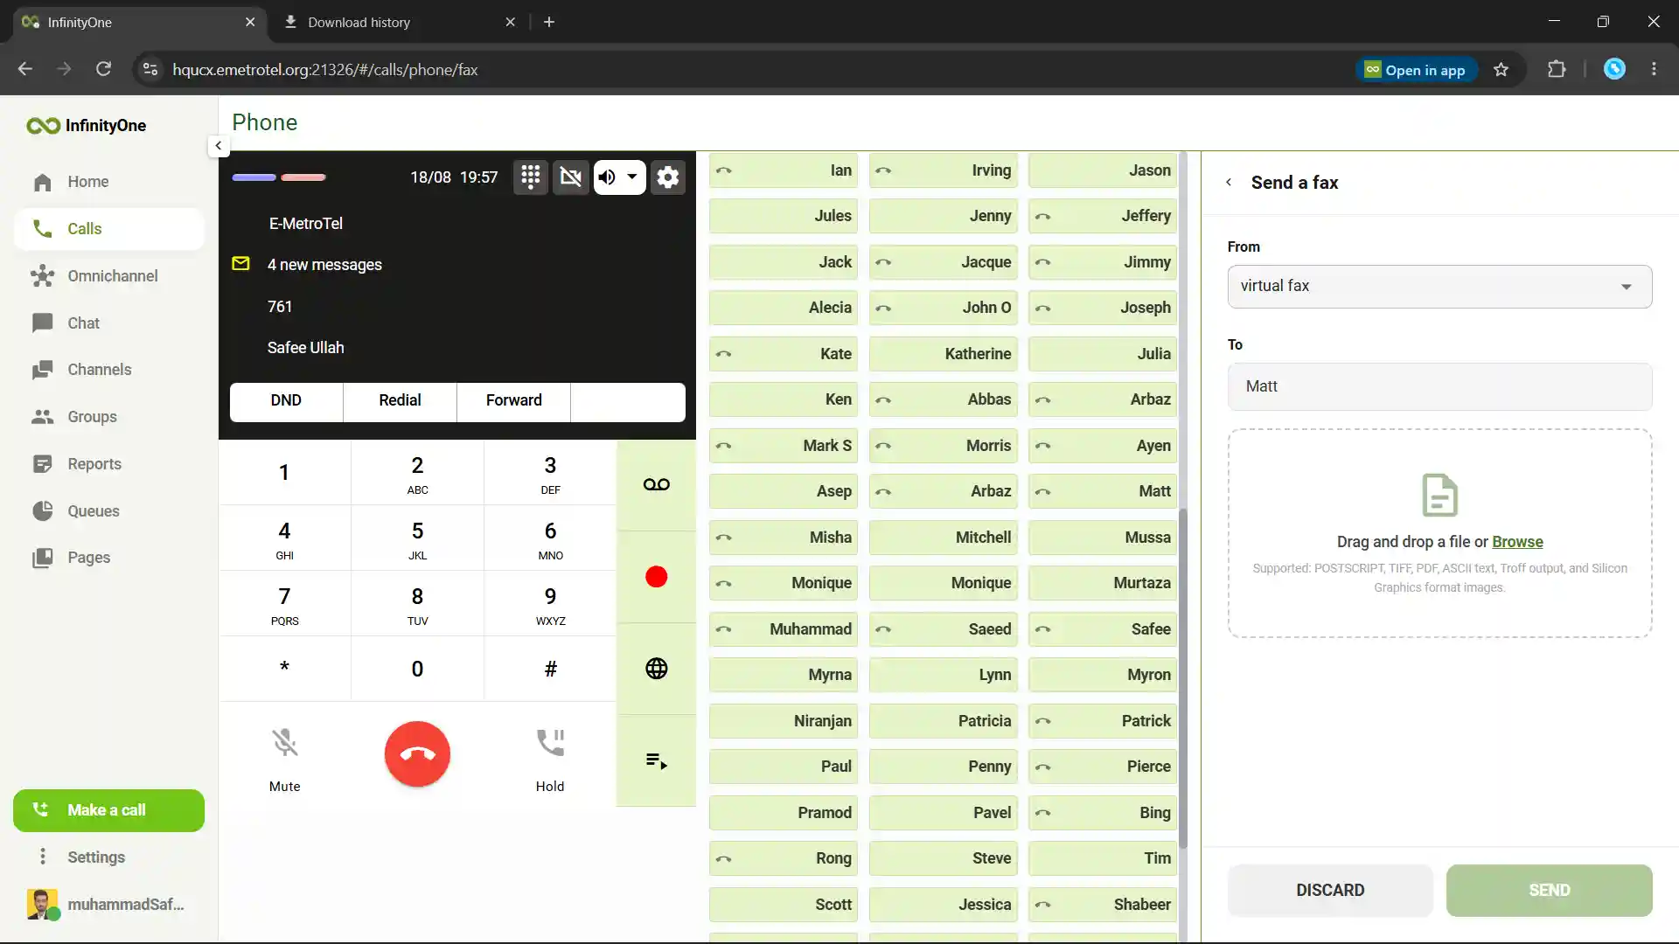Go to Home in the sidebar

[109, 182]
